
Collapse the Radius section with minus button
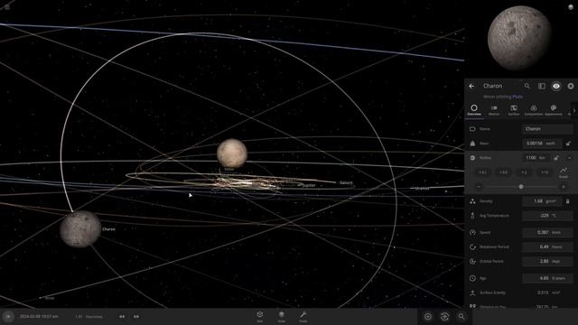[x=569, y=158]
